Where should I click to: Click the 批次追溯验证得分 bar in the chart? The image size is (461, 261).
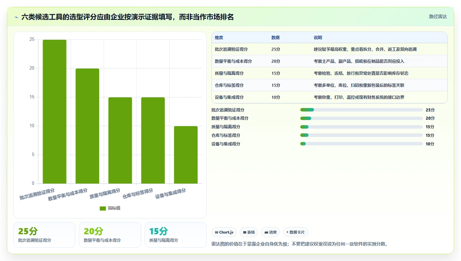point(54,111)
